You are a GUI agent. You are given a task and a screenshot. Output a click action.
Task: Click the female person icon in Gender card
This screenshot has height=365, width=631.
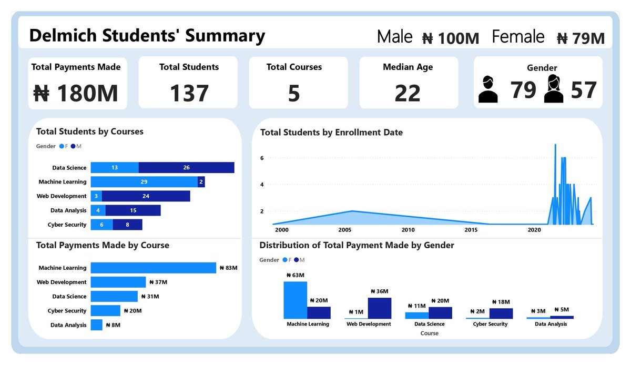(x=554, y=88)
